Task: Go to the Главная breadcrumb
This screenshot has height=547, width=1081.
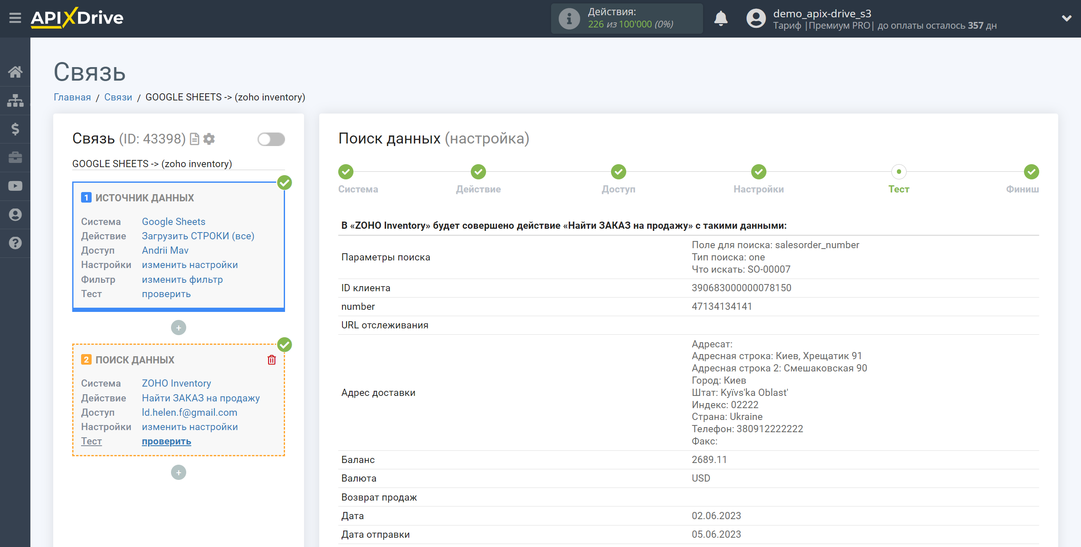Action: pyautogui.click(x=72, y=97)
